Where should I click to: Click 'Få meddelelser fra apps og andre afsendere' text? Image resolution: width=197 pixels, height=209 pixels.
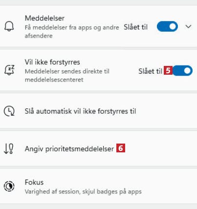[x=72, y=32]
